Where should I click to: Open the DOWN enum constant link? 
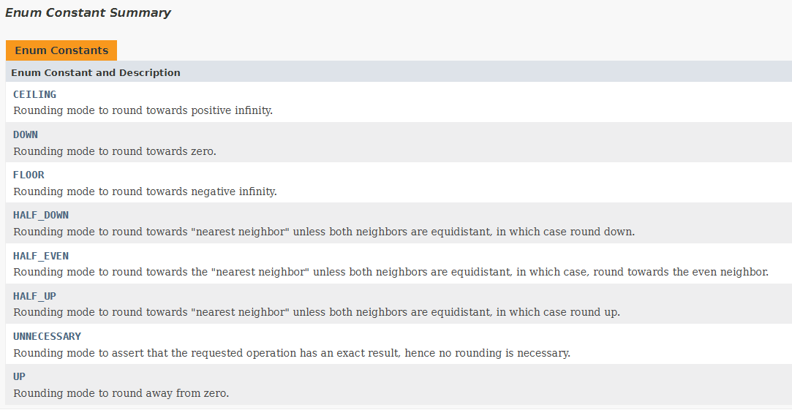(x=26, y=134)
